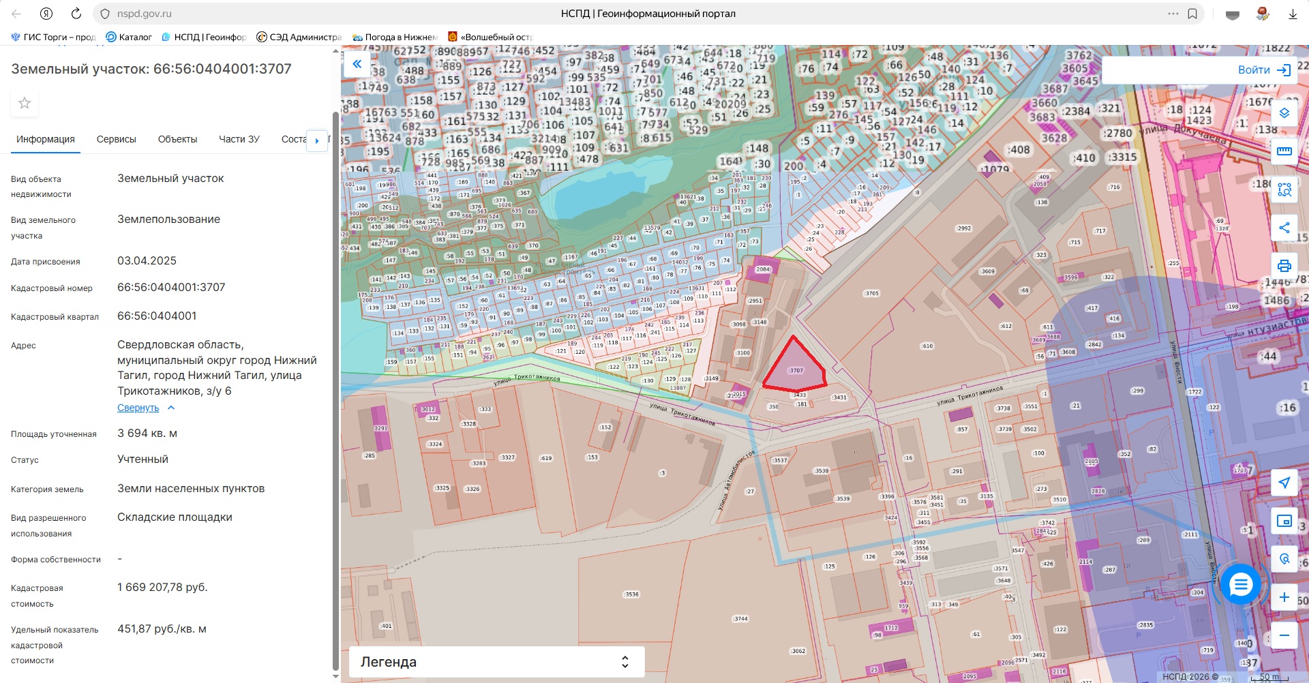Image resolution: width=1309 pixels, height=683 pixels.
Task: Open the Каталог bookmark
Action: click(129, 37)
